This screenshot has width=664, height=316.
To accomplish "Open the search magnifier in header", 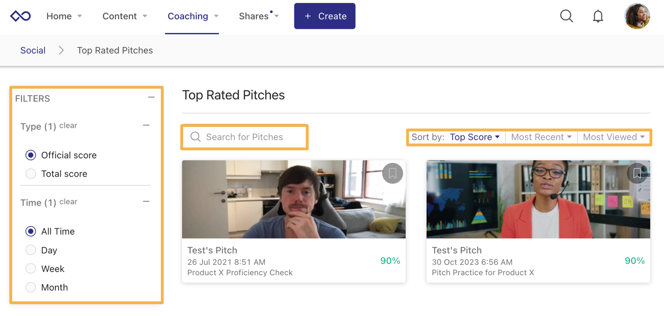I will 567,16.
